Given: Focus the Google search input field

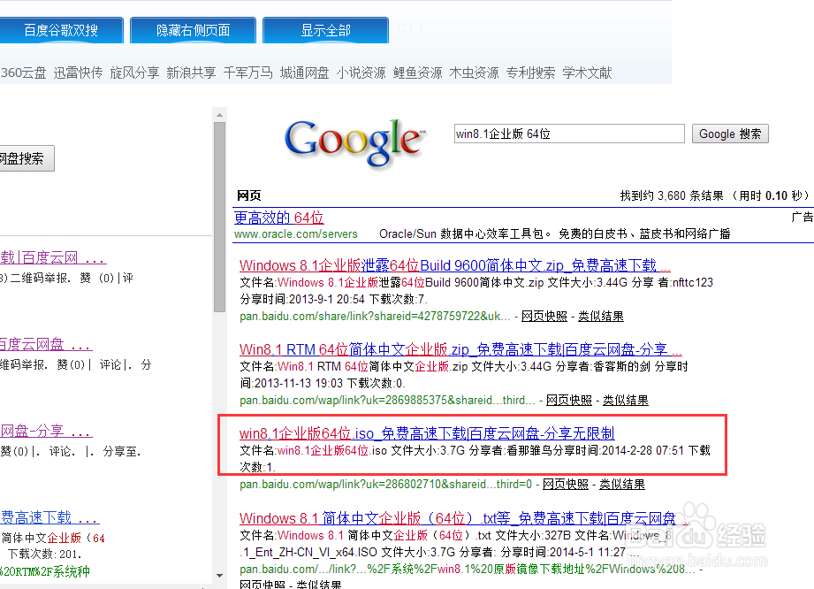Looking at the screenshot, I should click(x=569, y=134).
